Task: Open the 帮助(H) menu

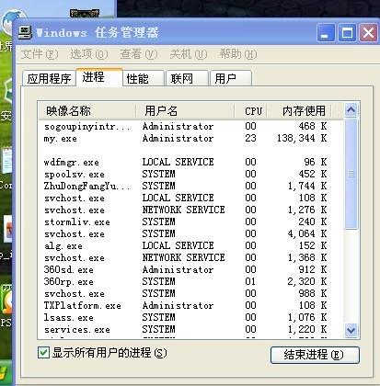Action: 238,54
